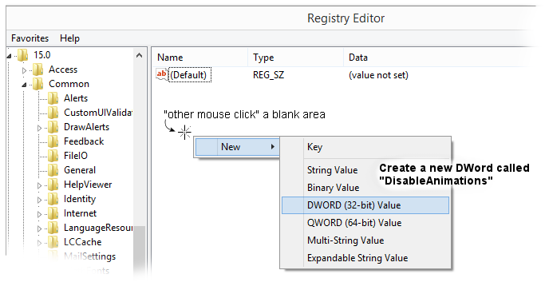
Task: Collapse the 15.0 registry key
Action: click(x=9, y=56)
